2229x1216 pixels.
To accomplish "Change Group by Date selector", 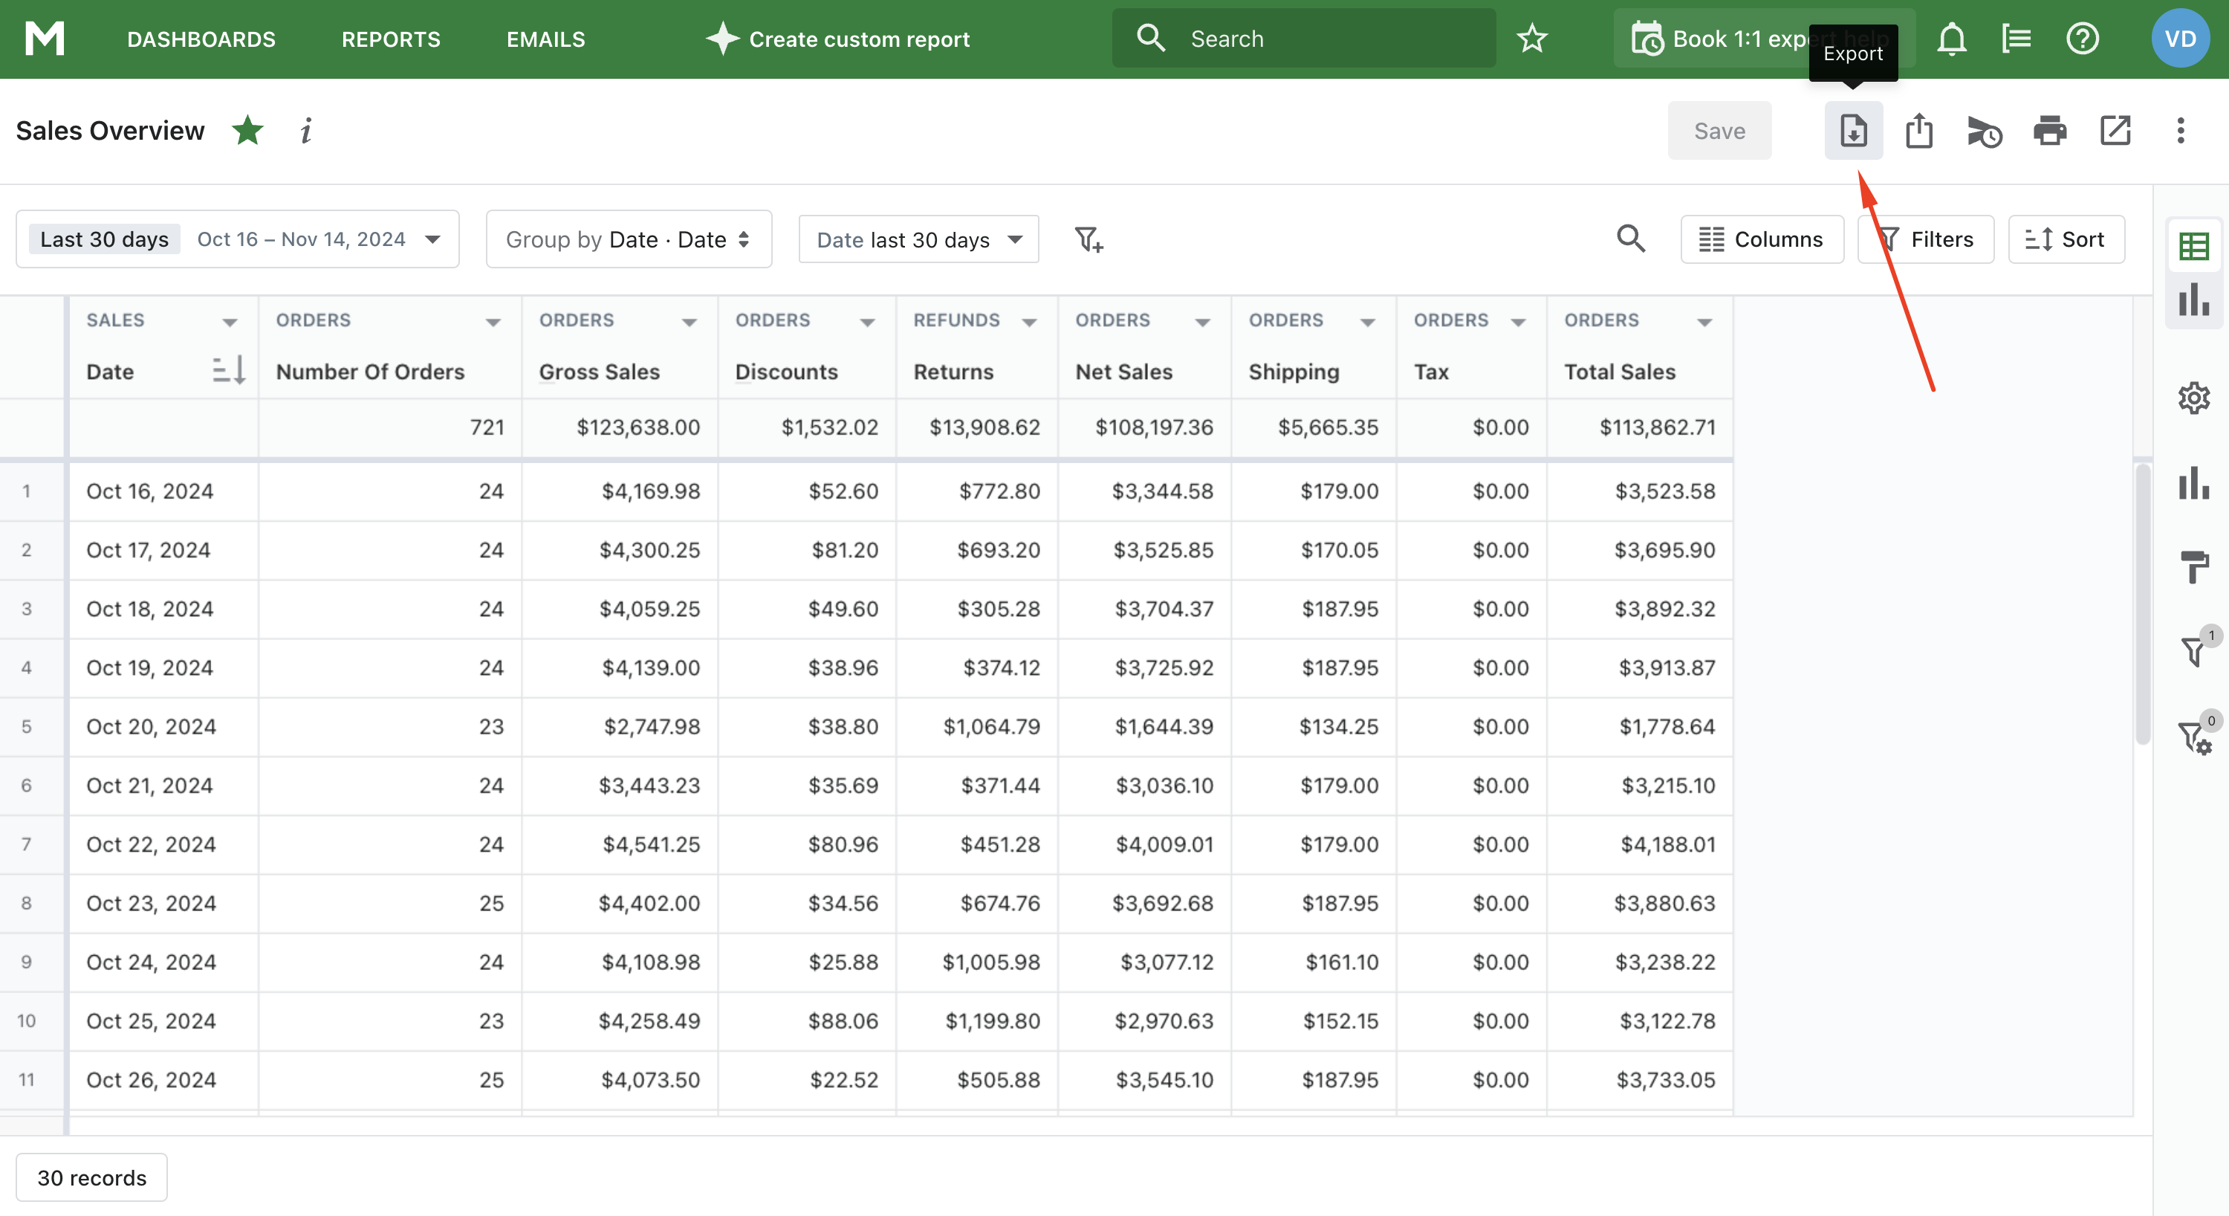I will coord(628,239).
